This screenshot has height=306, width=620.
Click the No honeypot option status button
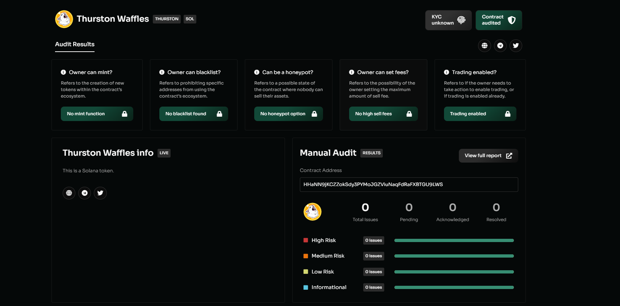click(288, 114)
